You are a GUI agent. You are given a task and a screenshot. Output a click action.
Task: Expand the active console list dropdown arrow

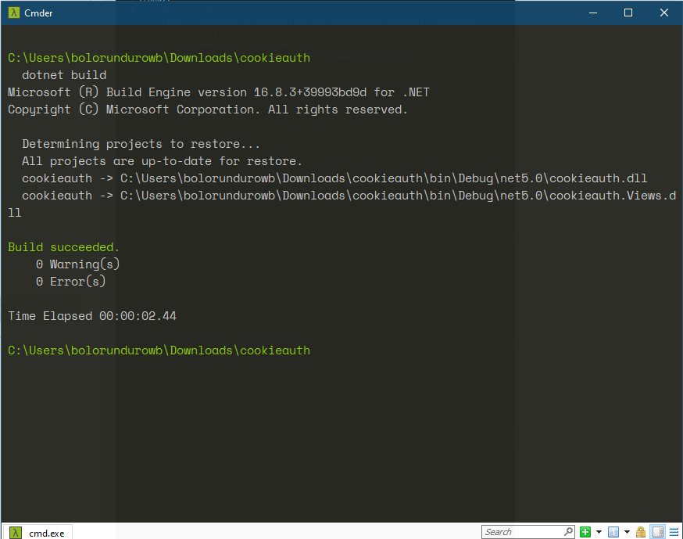[x=627, y=532]
